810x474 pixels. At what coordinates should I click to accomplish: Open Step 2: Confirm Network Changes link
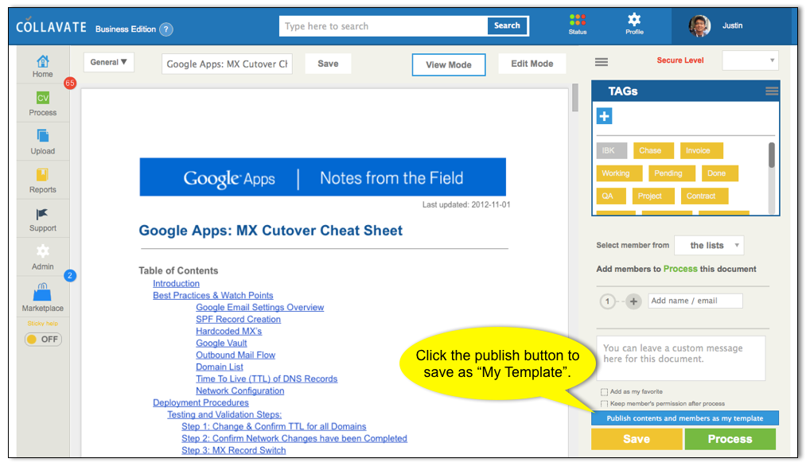click(x=294, y=438)
